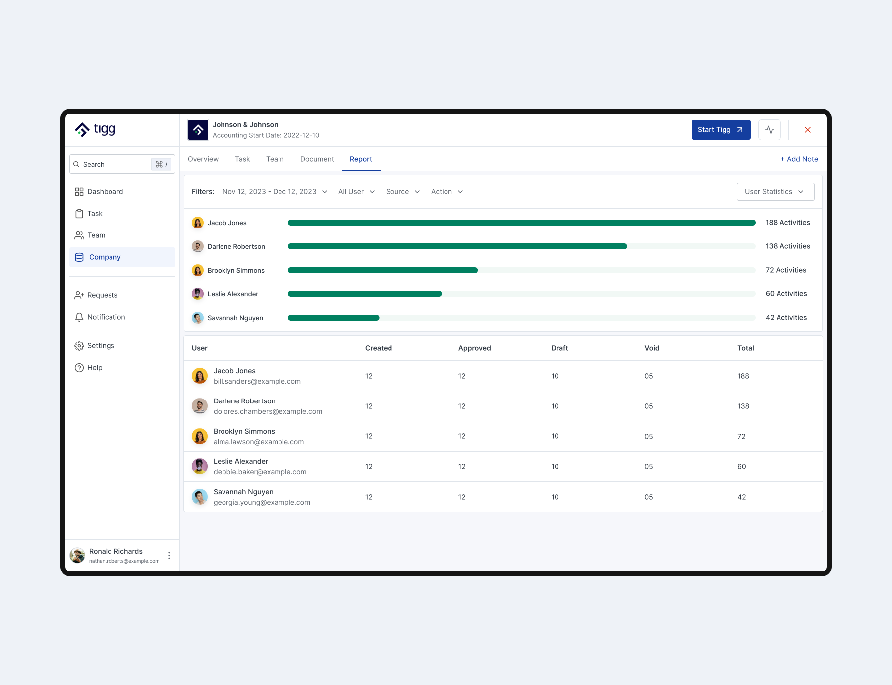Click the Johnson & Johnson company logo

198,130
